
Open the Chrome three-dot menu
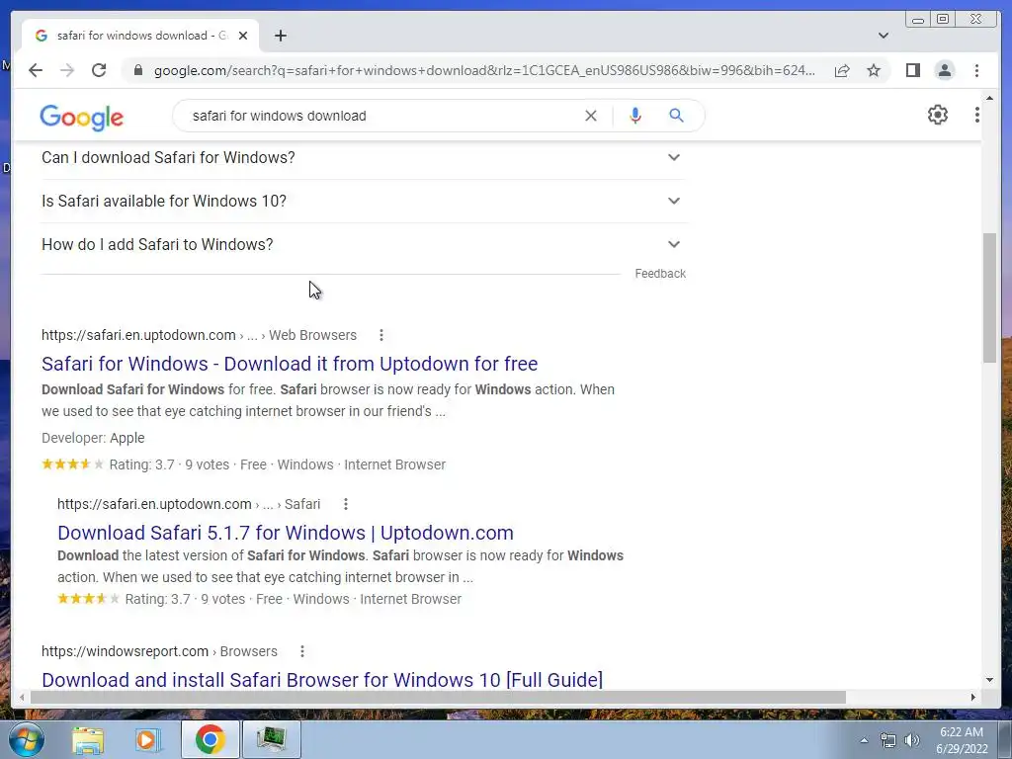tap(976, 70)
